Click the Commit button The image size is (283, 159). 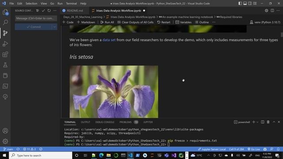pos(34,27)
